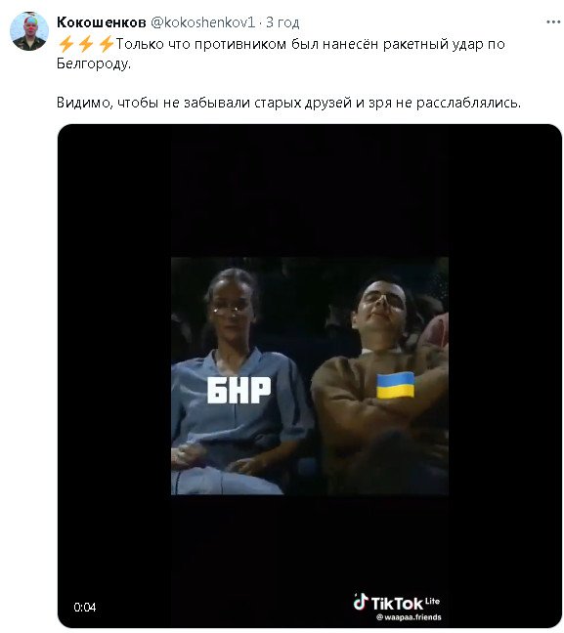This screenshot has width=564, height=633.
Task: Click the first lightning bolt emoji
Action: [x=65, y=44]
